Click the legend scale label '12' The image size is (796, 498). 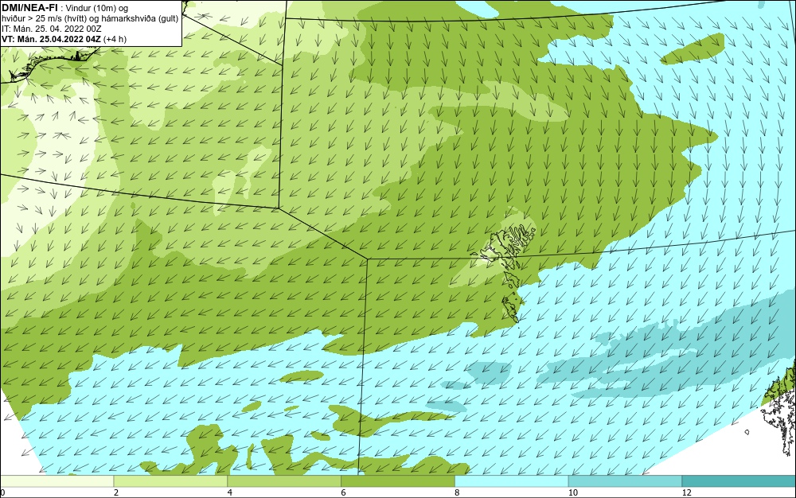click(x=686, y=493)
